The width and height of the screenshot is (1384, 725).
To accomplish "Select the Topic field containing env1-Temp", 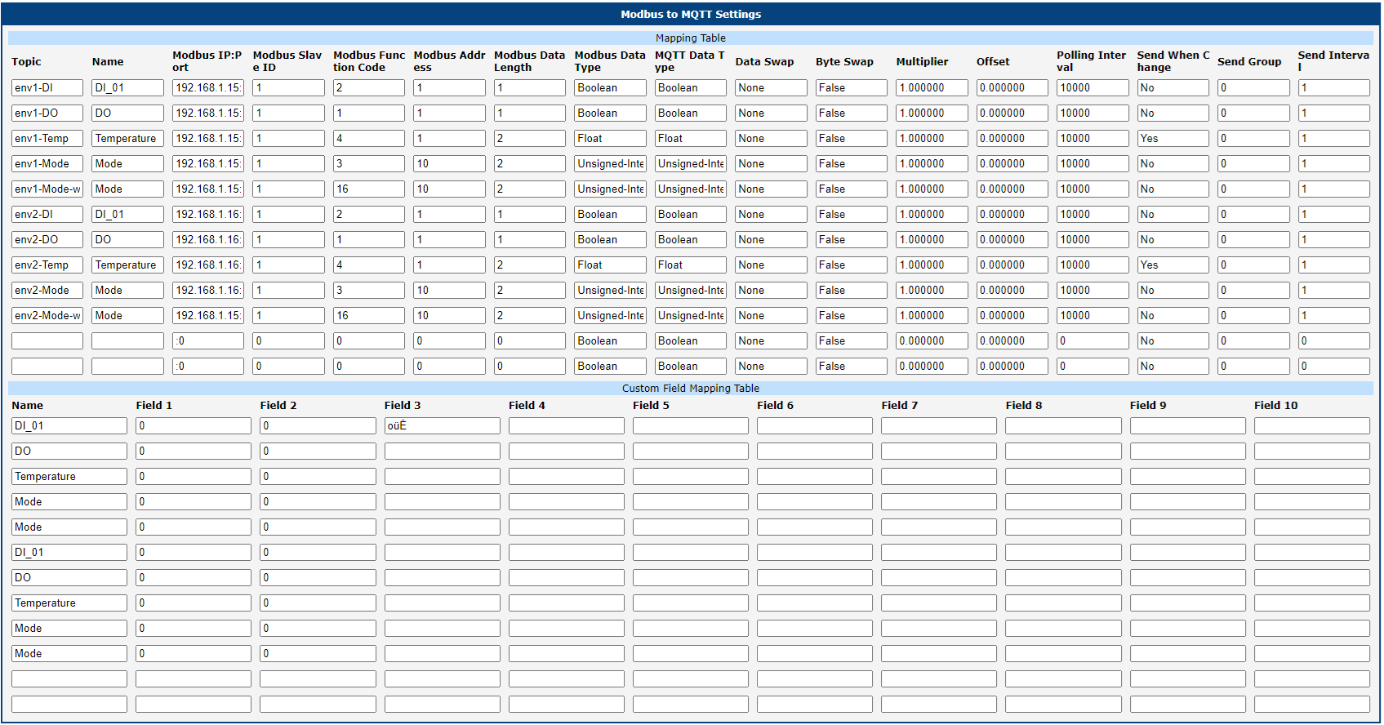I will pyautogui.click(x=47, y=138).
